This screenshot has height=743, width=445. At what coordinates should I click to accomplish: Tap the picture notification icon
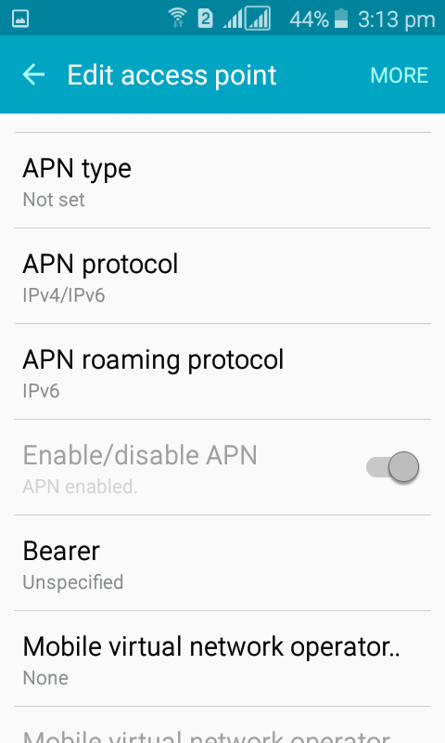tap(20, 19)
